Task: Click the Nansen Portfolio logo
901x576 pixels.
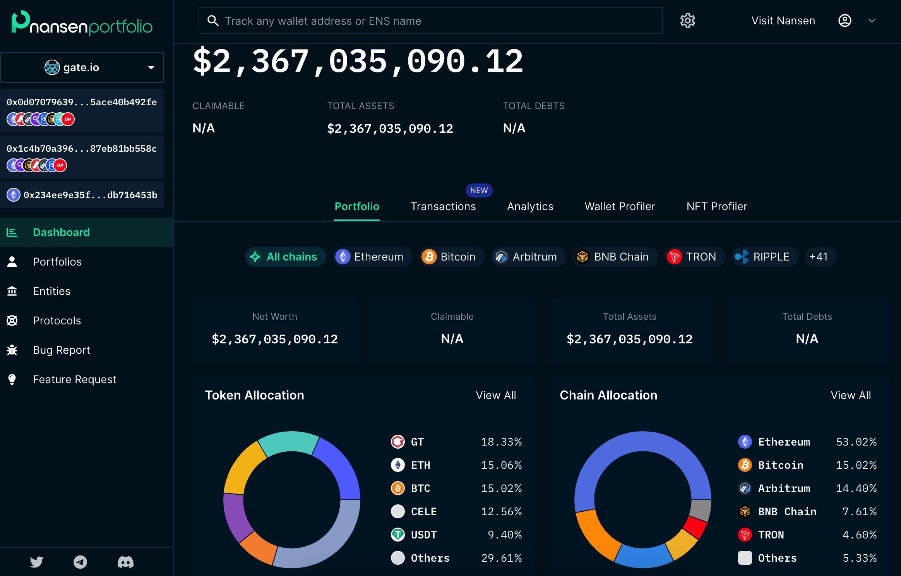Action: 82,23
